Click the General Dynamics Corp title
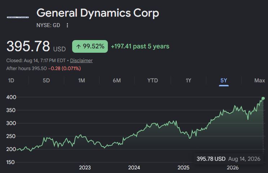The image size is (268, 173). click(x=98, y=13)
